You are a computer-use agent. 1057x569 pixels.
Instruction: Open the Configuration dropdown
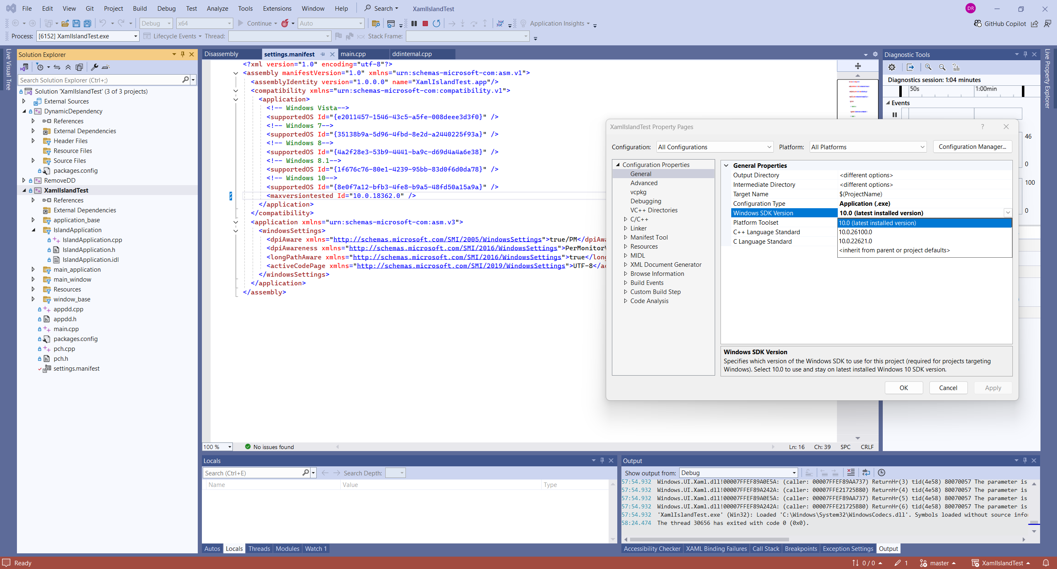pyautogui.click(x=715, y=147)
